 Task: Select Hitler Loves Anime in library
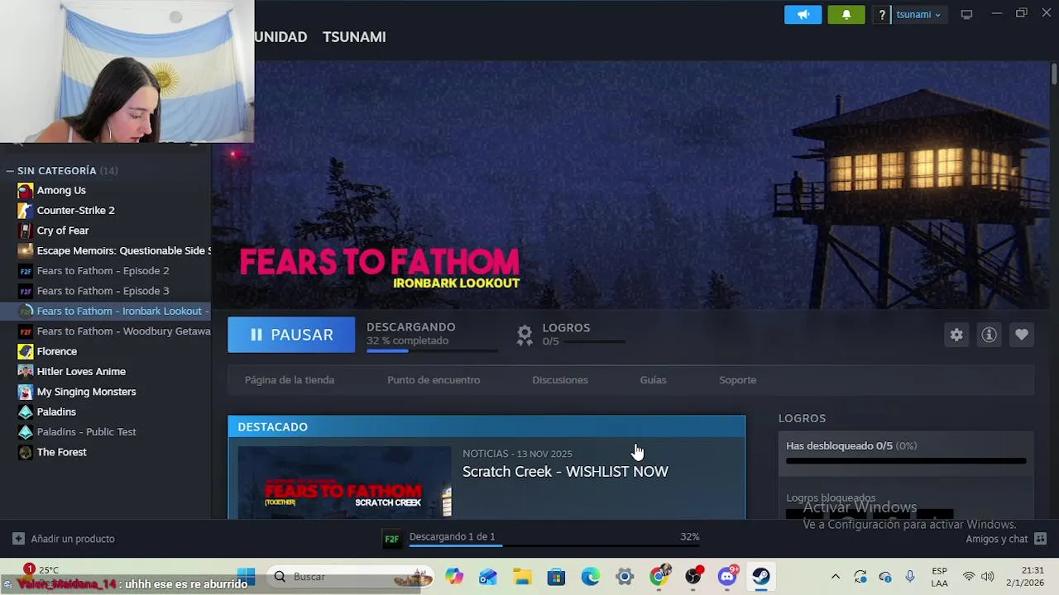point(81,371)
